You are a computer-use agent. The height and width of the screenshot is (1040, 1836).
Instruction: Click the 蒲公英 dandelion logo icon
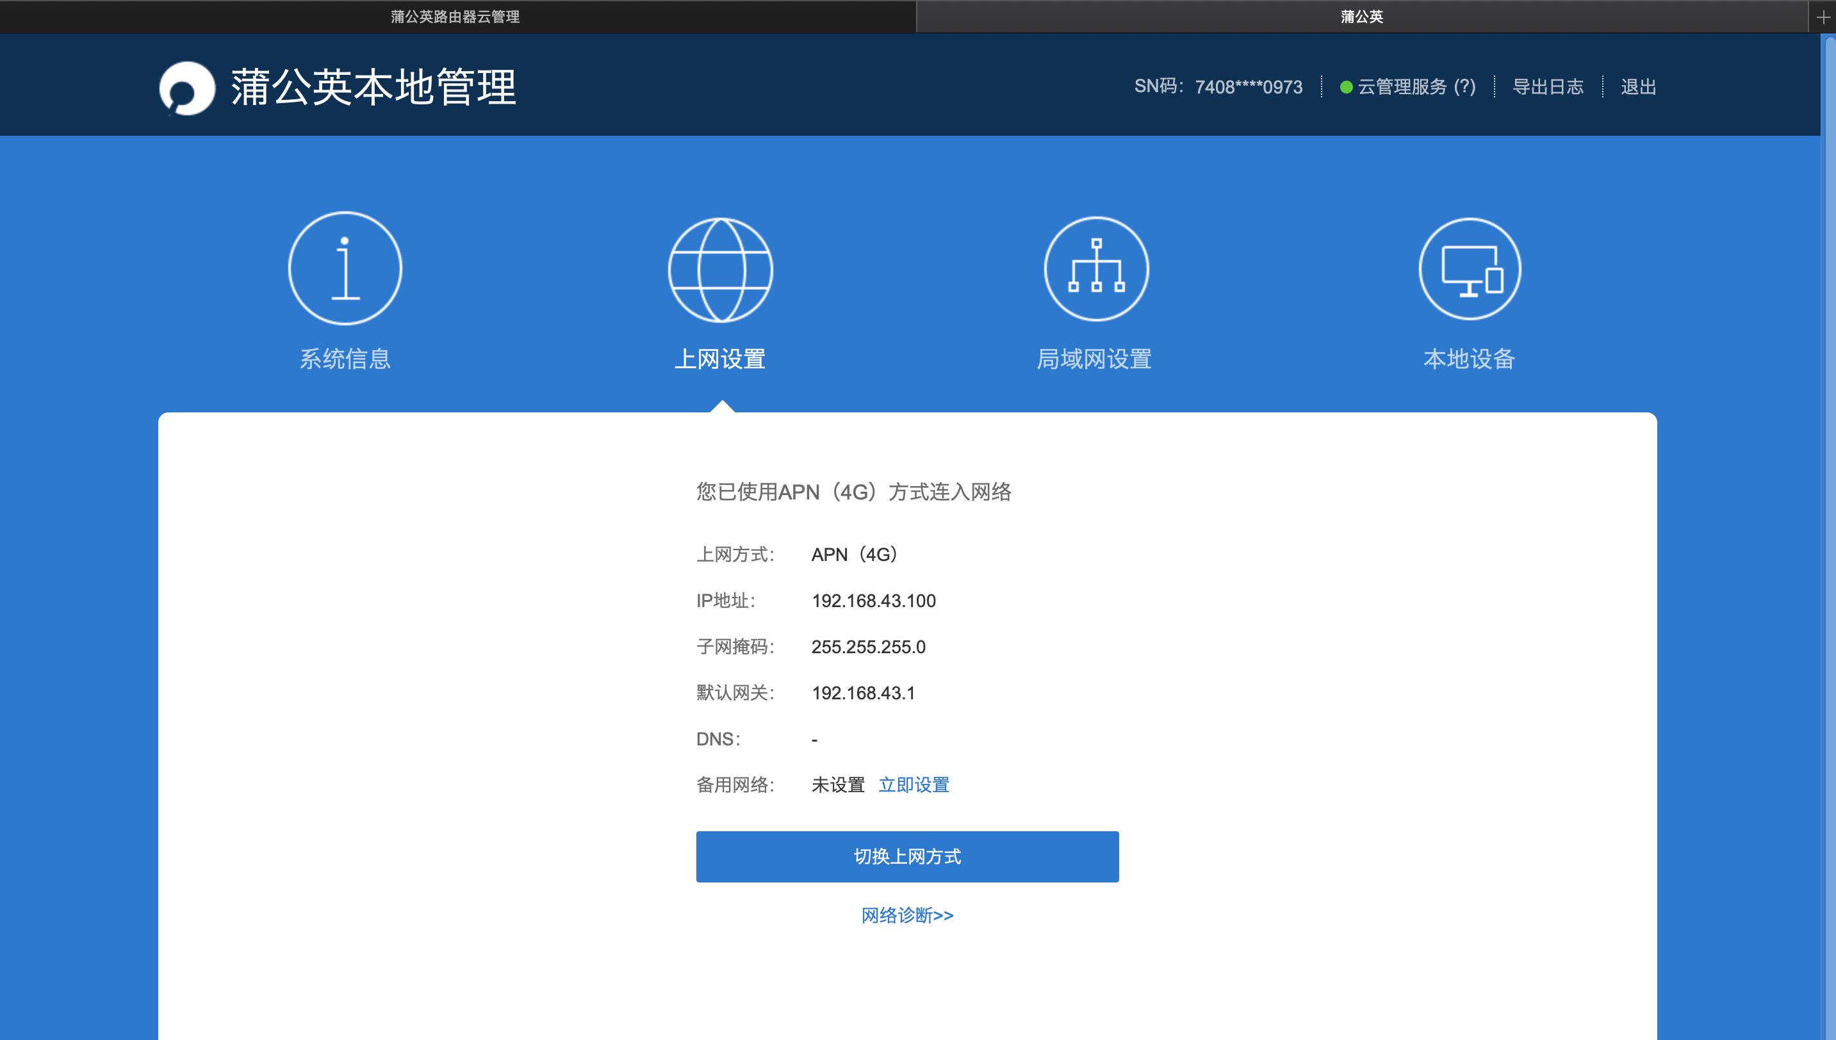[x=188, y=86]
